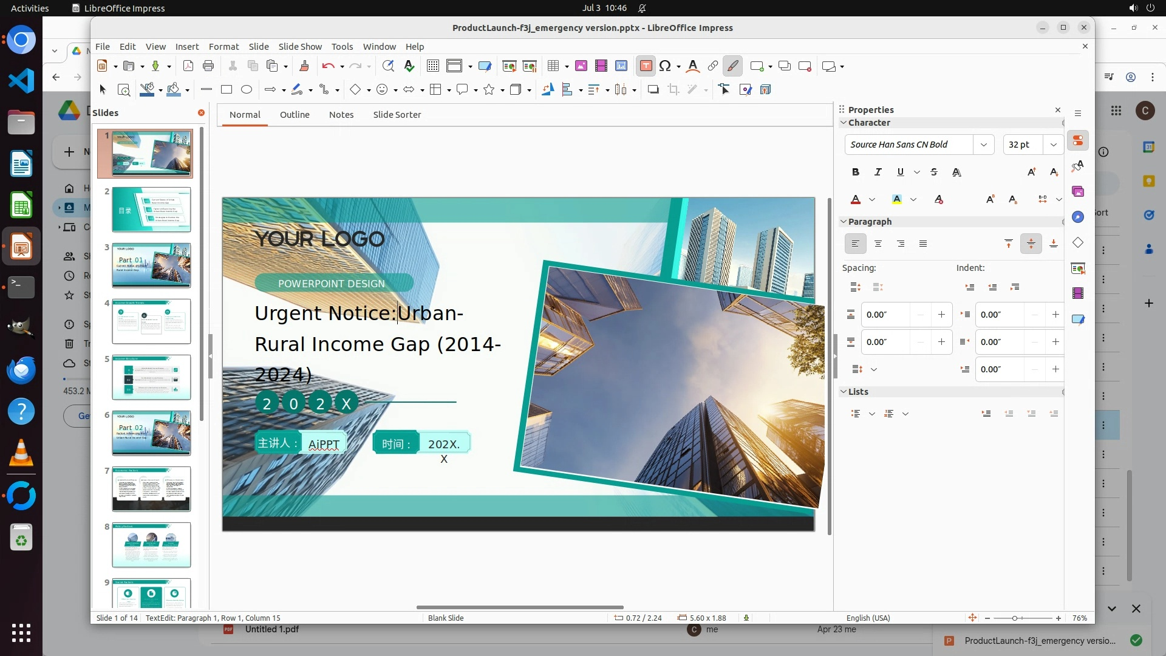Screen dimensions: 1166x656
Task: Open VLC from the Ubuntu dock
Action: pos(21,454)
